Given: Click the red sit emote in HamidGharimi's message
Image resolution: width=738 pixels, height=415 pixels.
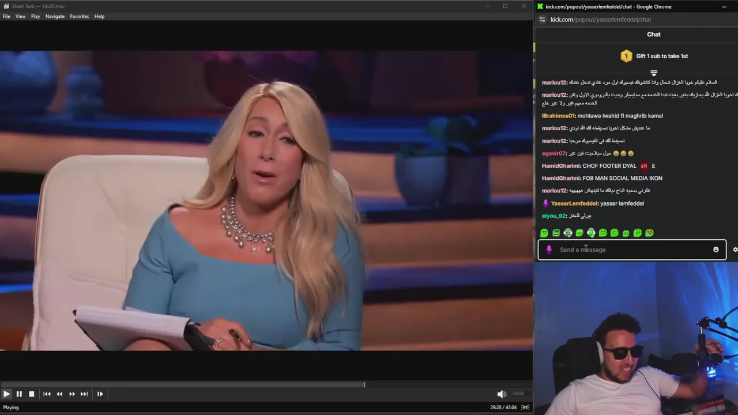Looking at the screenshot, I should (644, 166).
